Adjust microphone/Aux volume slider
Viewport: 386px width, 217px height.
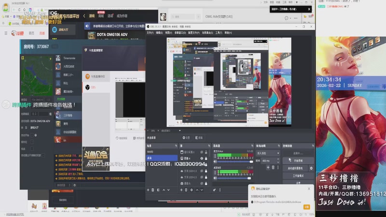click(x=235, y=162)
